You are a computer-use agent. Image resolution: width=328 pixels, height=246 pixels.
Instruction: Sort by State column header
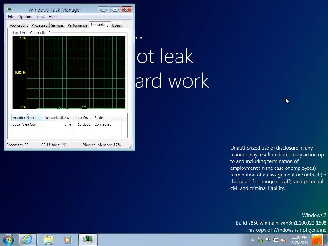(x=107, y=117)
